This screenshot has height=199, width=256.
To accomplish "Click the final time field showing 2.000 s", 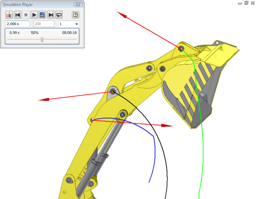I will point(17,24).
